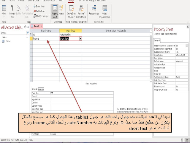Click the Text Align General value
The width and height of the screenshot is (190, 143).
coord(82,134)
